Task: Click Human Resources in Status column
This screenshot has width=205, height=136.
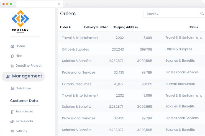Action: pos(180,84)
